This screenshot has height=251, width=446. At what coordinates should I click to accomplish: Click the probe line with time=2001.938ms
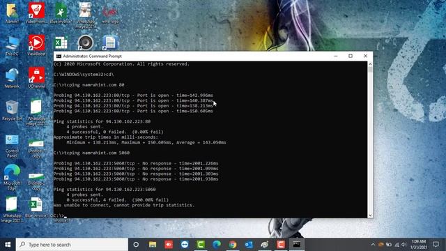pyautogui.click(x=136, y=179)
